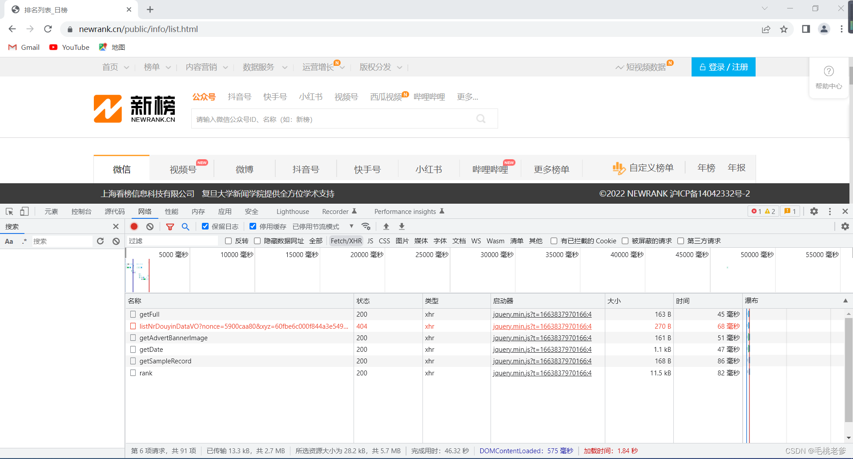Click the site search magnifier icon
Image resolution: width=853 pixels, height=459 pixels.
coord(481,119)
